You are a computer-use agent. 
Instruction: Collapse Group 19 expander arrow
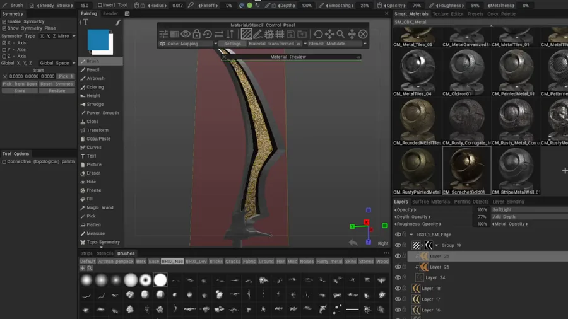[437, 245]
